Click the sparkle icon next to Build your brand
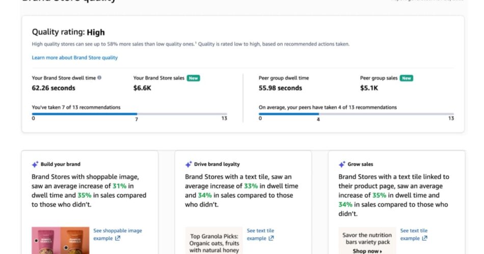Viewport: 484px width, 254px height. [35, 165]
